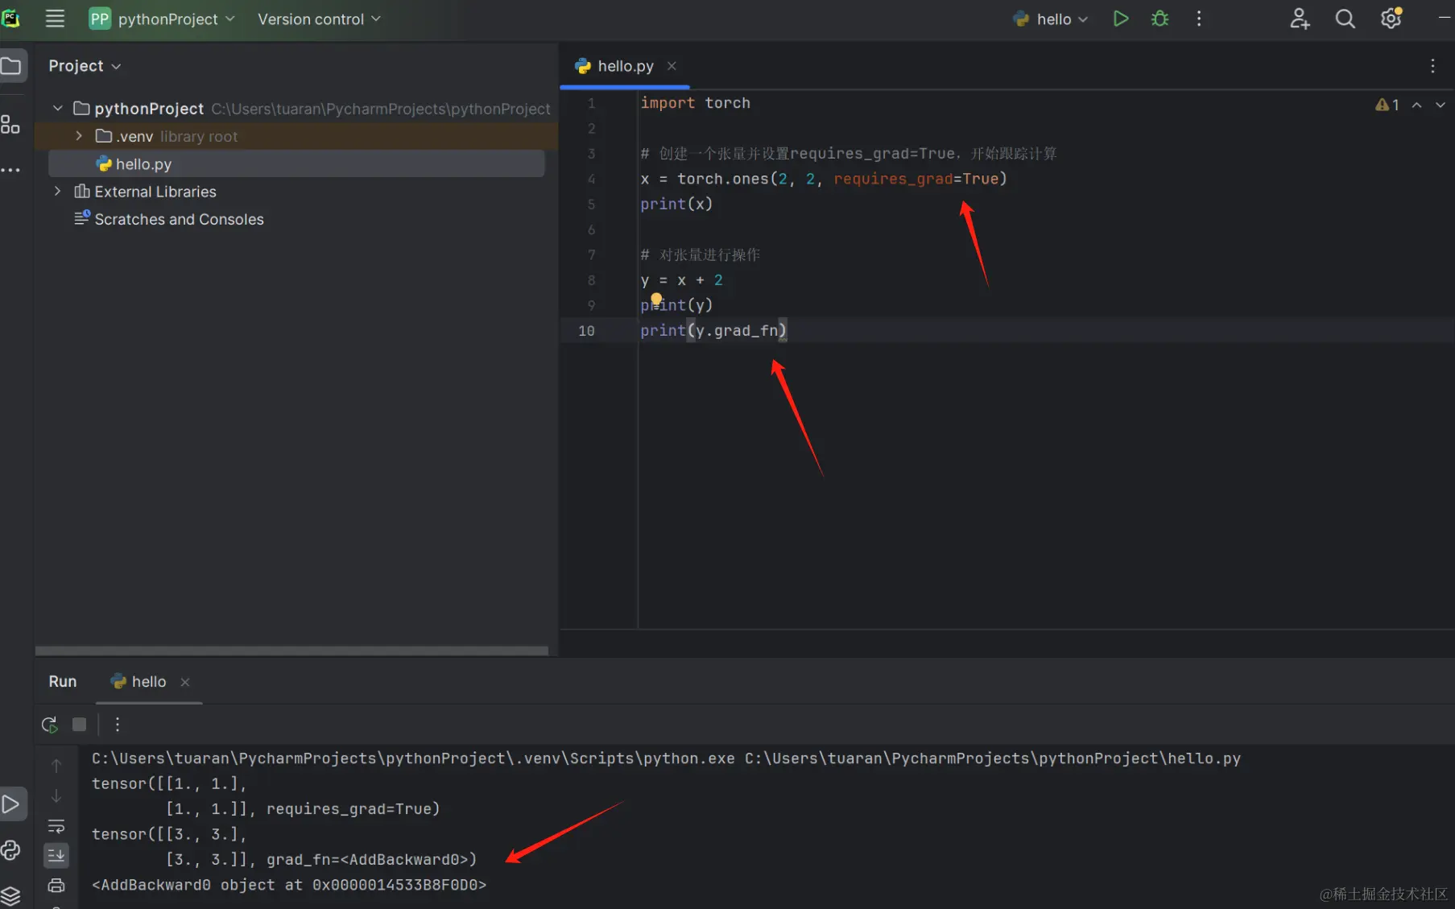Viewport: 1455px width, 909px height.
Task: Open the main hamburger menu
Action: (x=55, y=19)
